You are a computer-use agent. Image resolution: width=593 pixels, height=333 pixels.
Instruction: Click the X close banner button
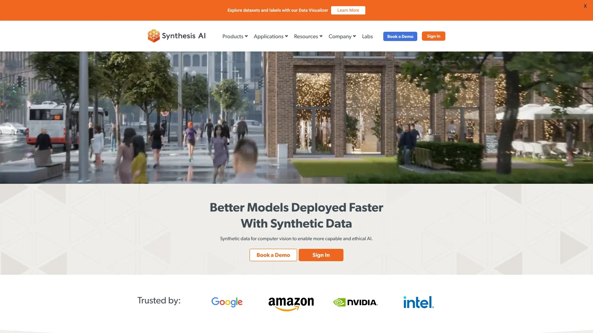(x=585, y=6)
